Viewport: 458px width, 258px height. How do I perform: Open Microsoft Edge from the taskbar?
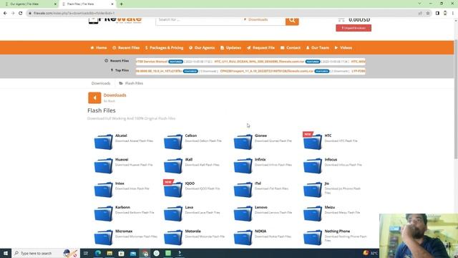[98, 253]
